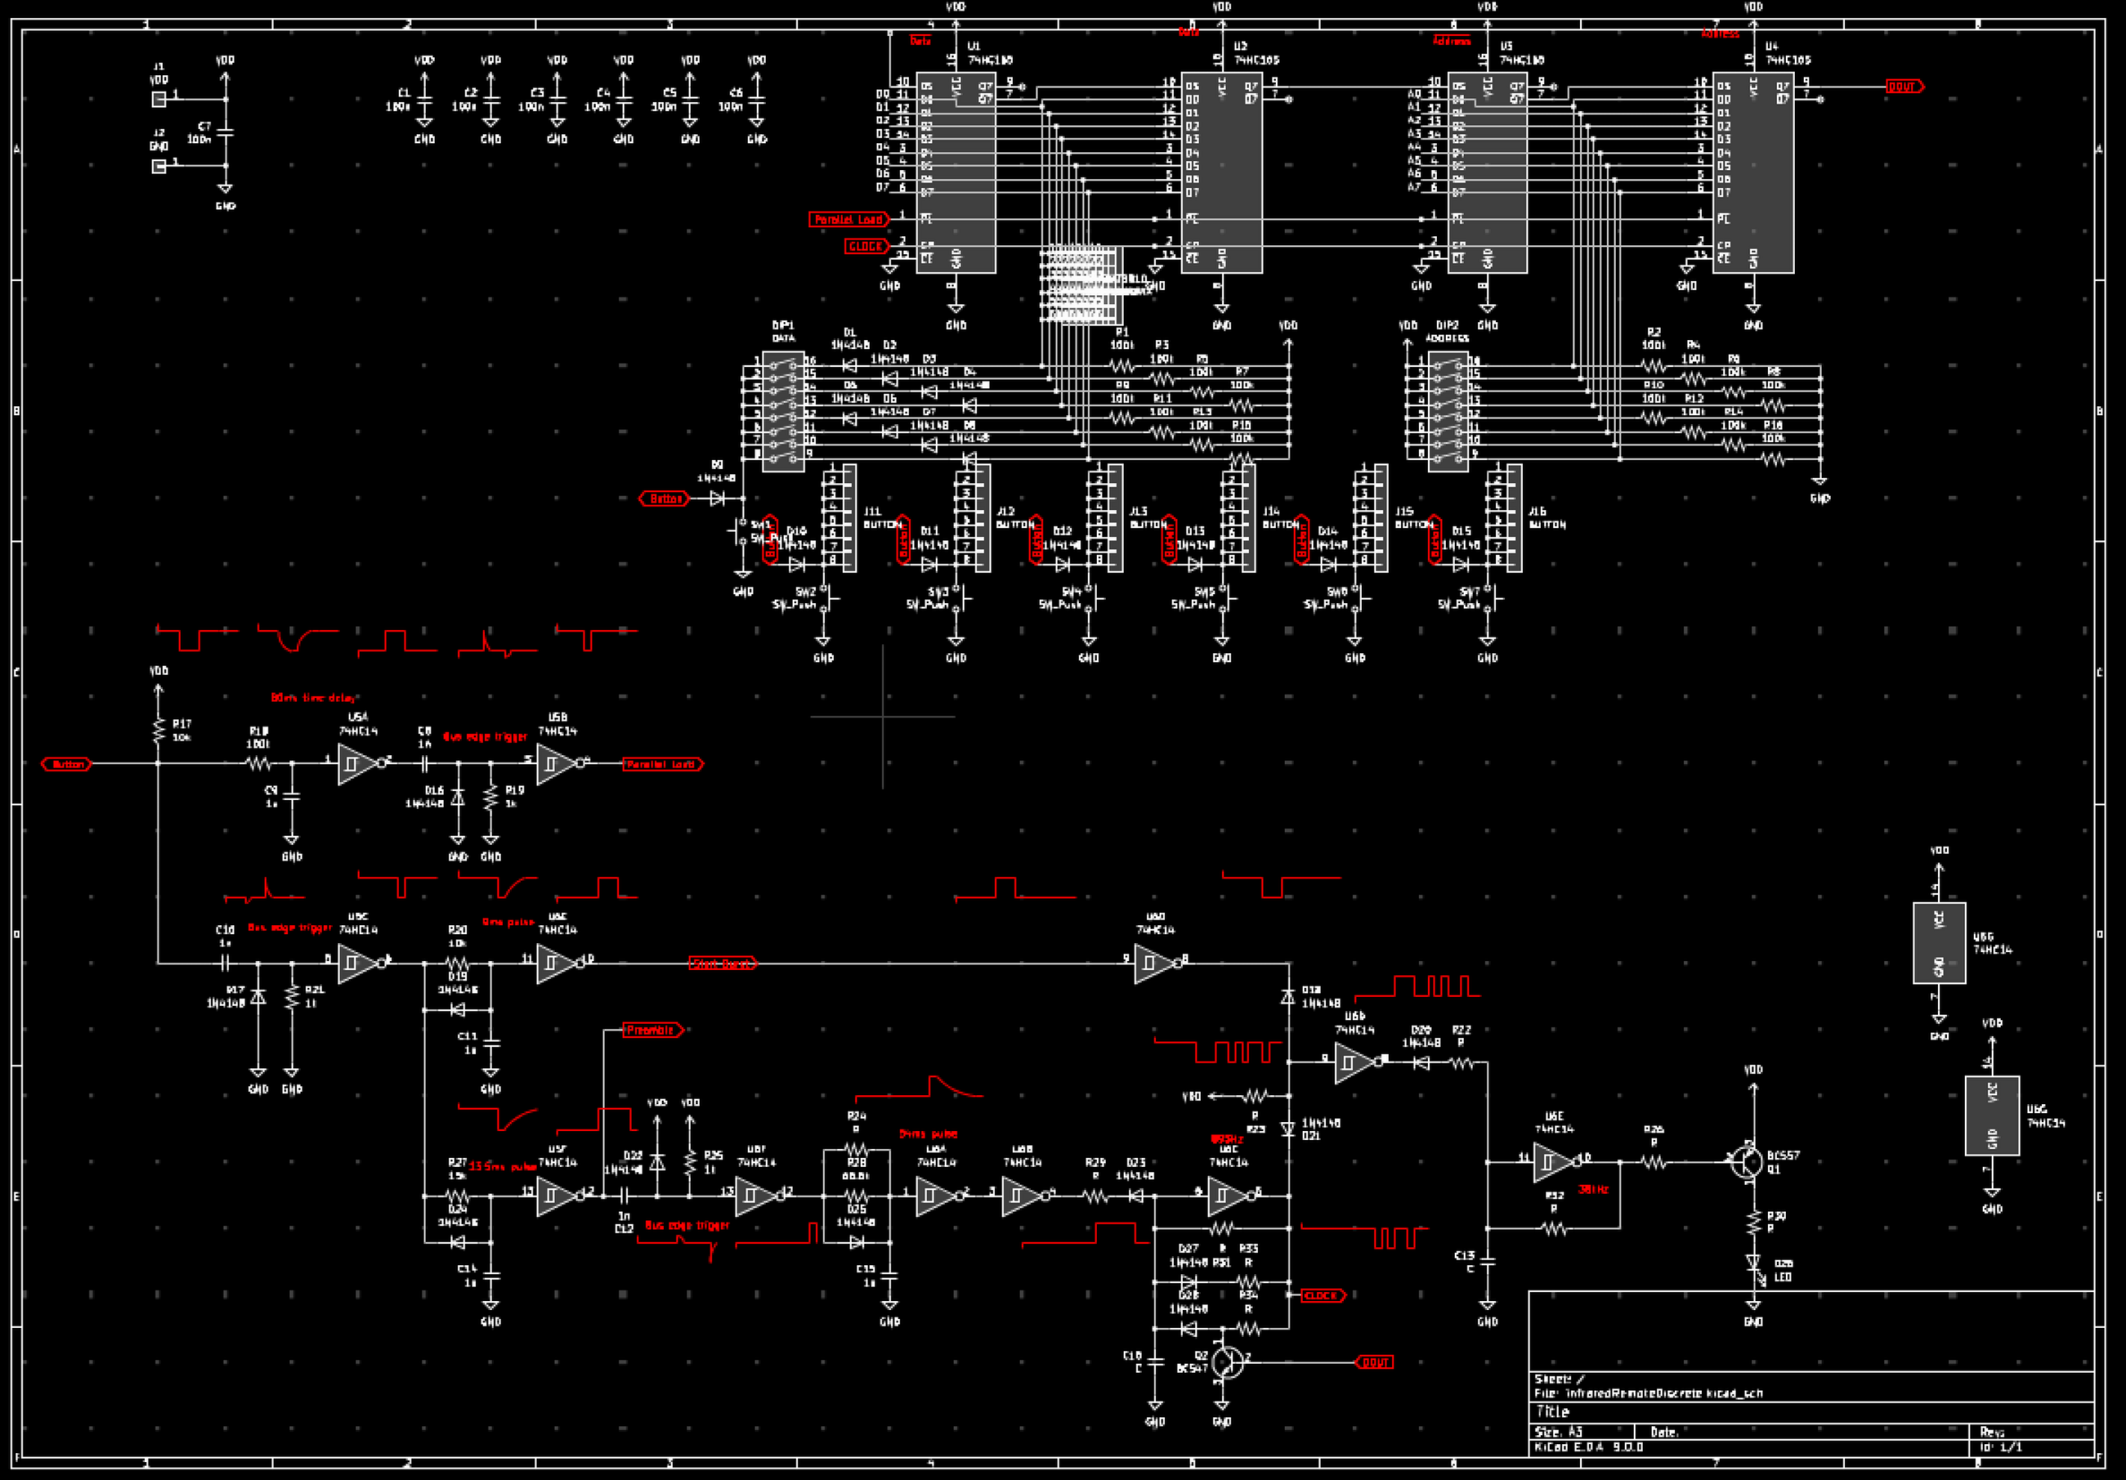The height and width of the screenshot is (1480, 2126).
Task: Select the J2 GND connector pin
Action: click(x=159, y=166)
